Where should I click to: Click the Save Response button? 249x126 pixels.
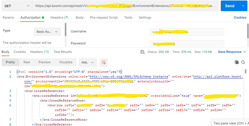pyautogui.click(x=230, y=52)
